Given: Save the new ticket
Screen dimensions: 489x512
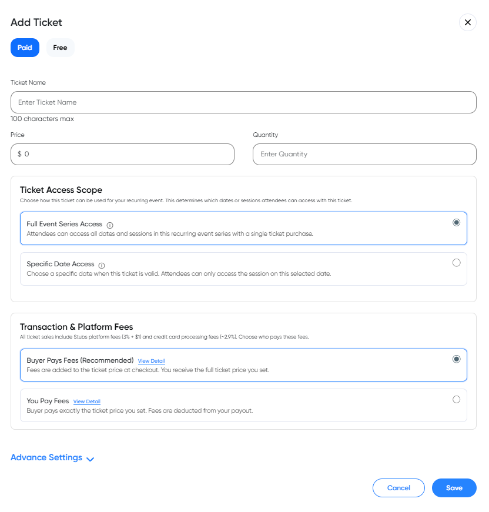Looking at the screenshot, I should [x=454, y=488].
